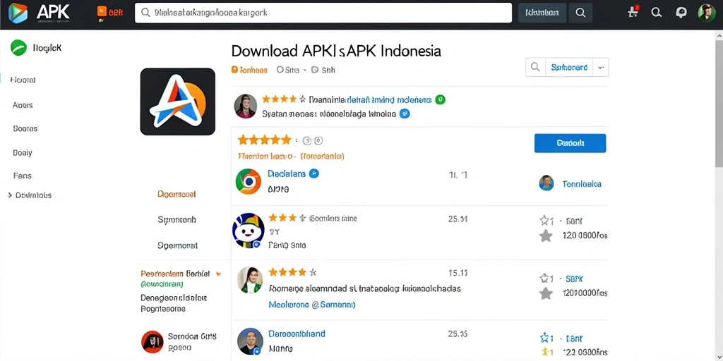Toggle the outline star in the 25.1 row
This screenshot has width=723, height=361.
point(546,221)
